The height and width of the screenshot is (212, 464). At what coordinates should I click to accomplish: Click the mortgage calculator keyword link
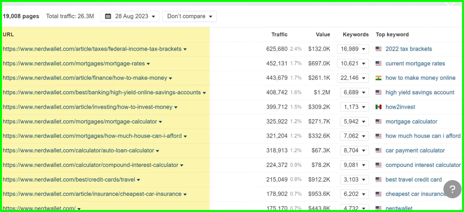[411, 121]
